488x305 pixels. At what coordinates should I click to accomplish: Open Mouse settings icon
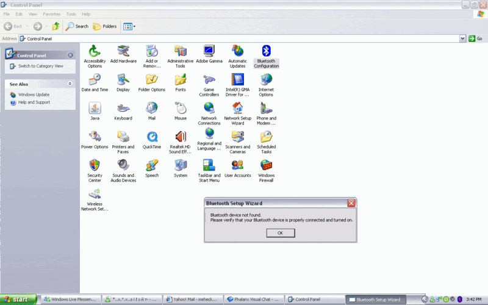tap(180, 112)
